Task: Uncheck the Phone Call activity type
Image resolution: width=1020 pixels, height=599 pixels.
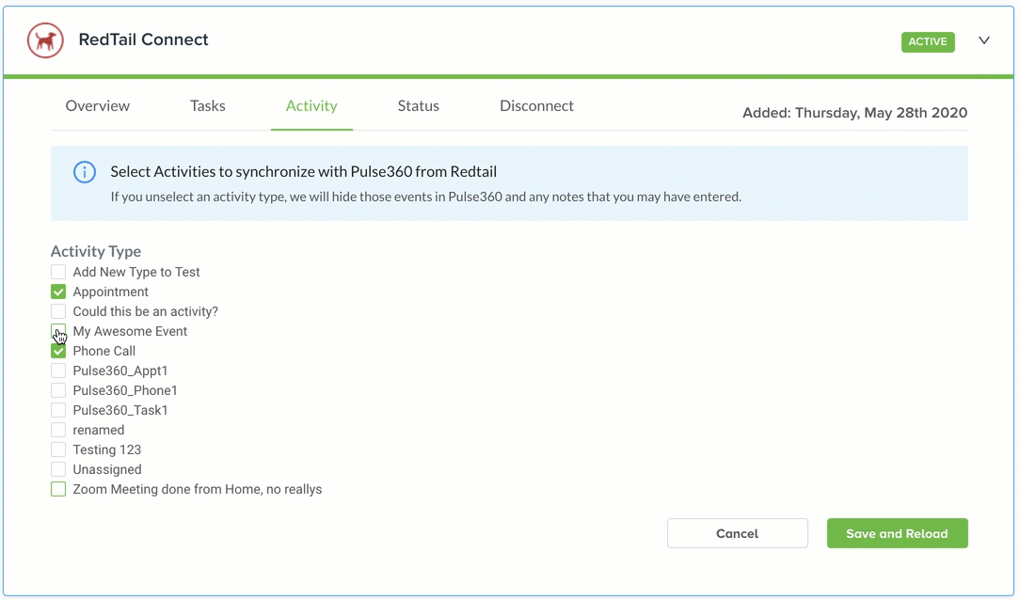Action: coord(58,351)
